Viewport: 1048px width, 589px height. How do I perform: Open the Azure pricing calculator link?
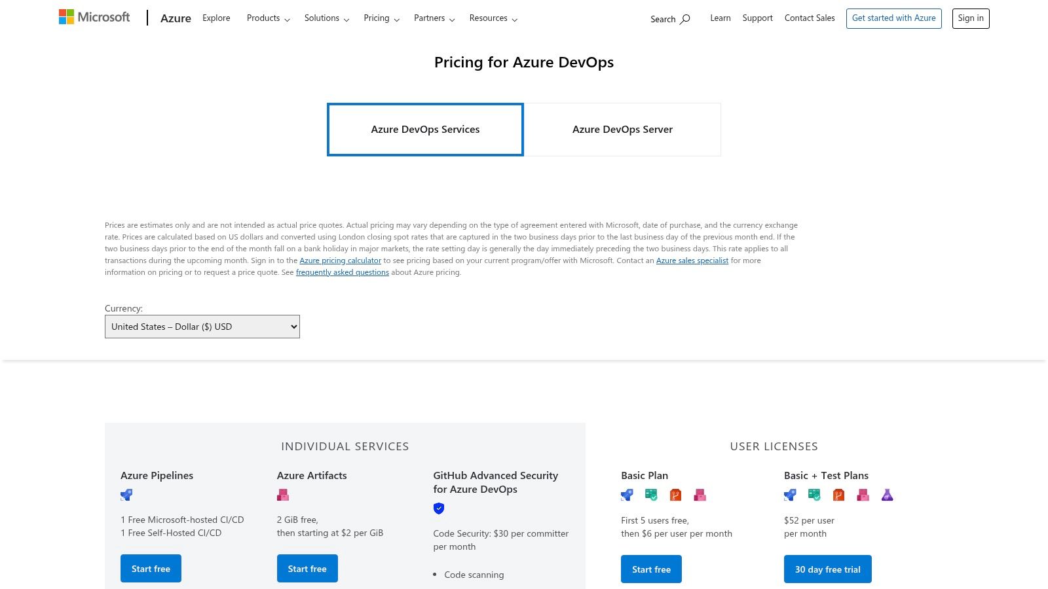340,260
